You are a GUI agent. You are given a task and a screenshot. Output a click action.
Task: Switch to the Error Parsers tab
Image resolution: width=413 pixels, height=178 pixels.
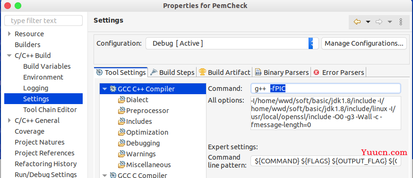tap(339, 73)
